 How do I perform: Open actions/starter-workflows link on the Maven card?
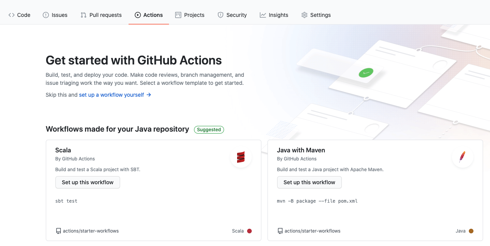tap(312, 231)
